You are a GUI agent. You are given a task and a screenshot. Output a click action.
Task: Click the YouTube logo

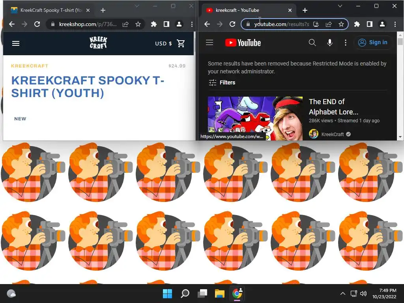[x=243, y=43]
